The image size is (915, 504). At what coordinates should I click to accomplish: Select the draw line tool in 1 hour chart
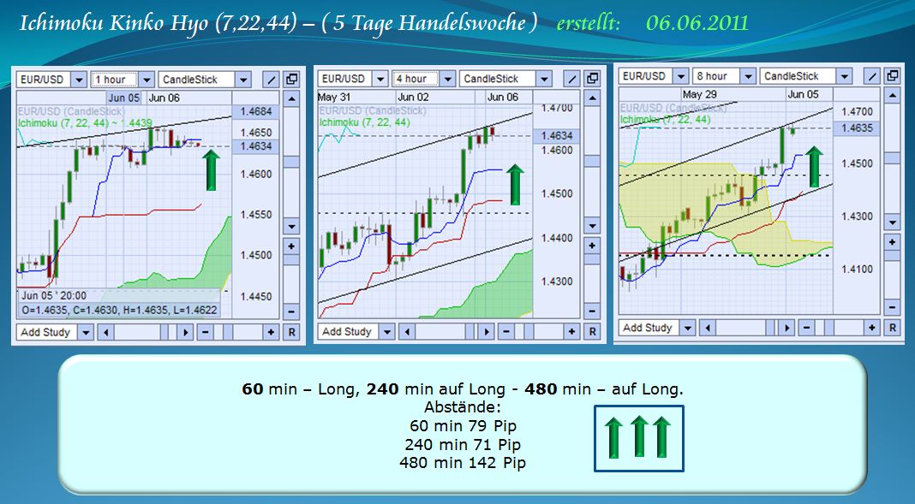(x=272, y=80)
